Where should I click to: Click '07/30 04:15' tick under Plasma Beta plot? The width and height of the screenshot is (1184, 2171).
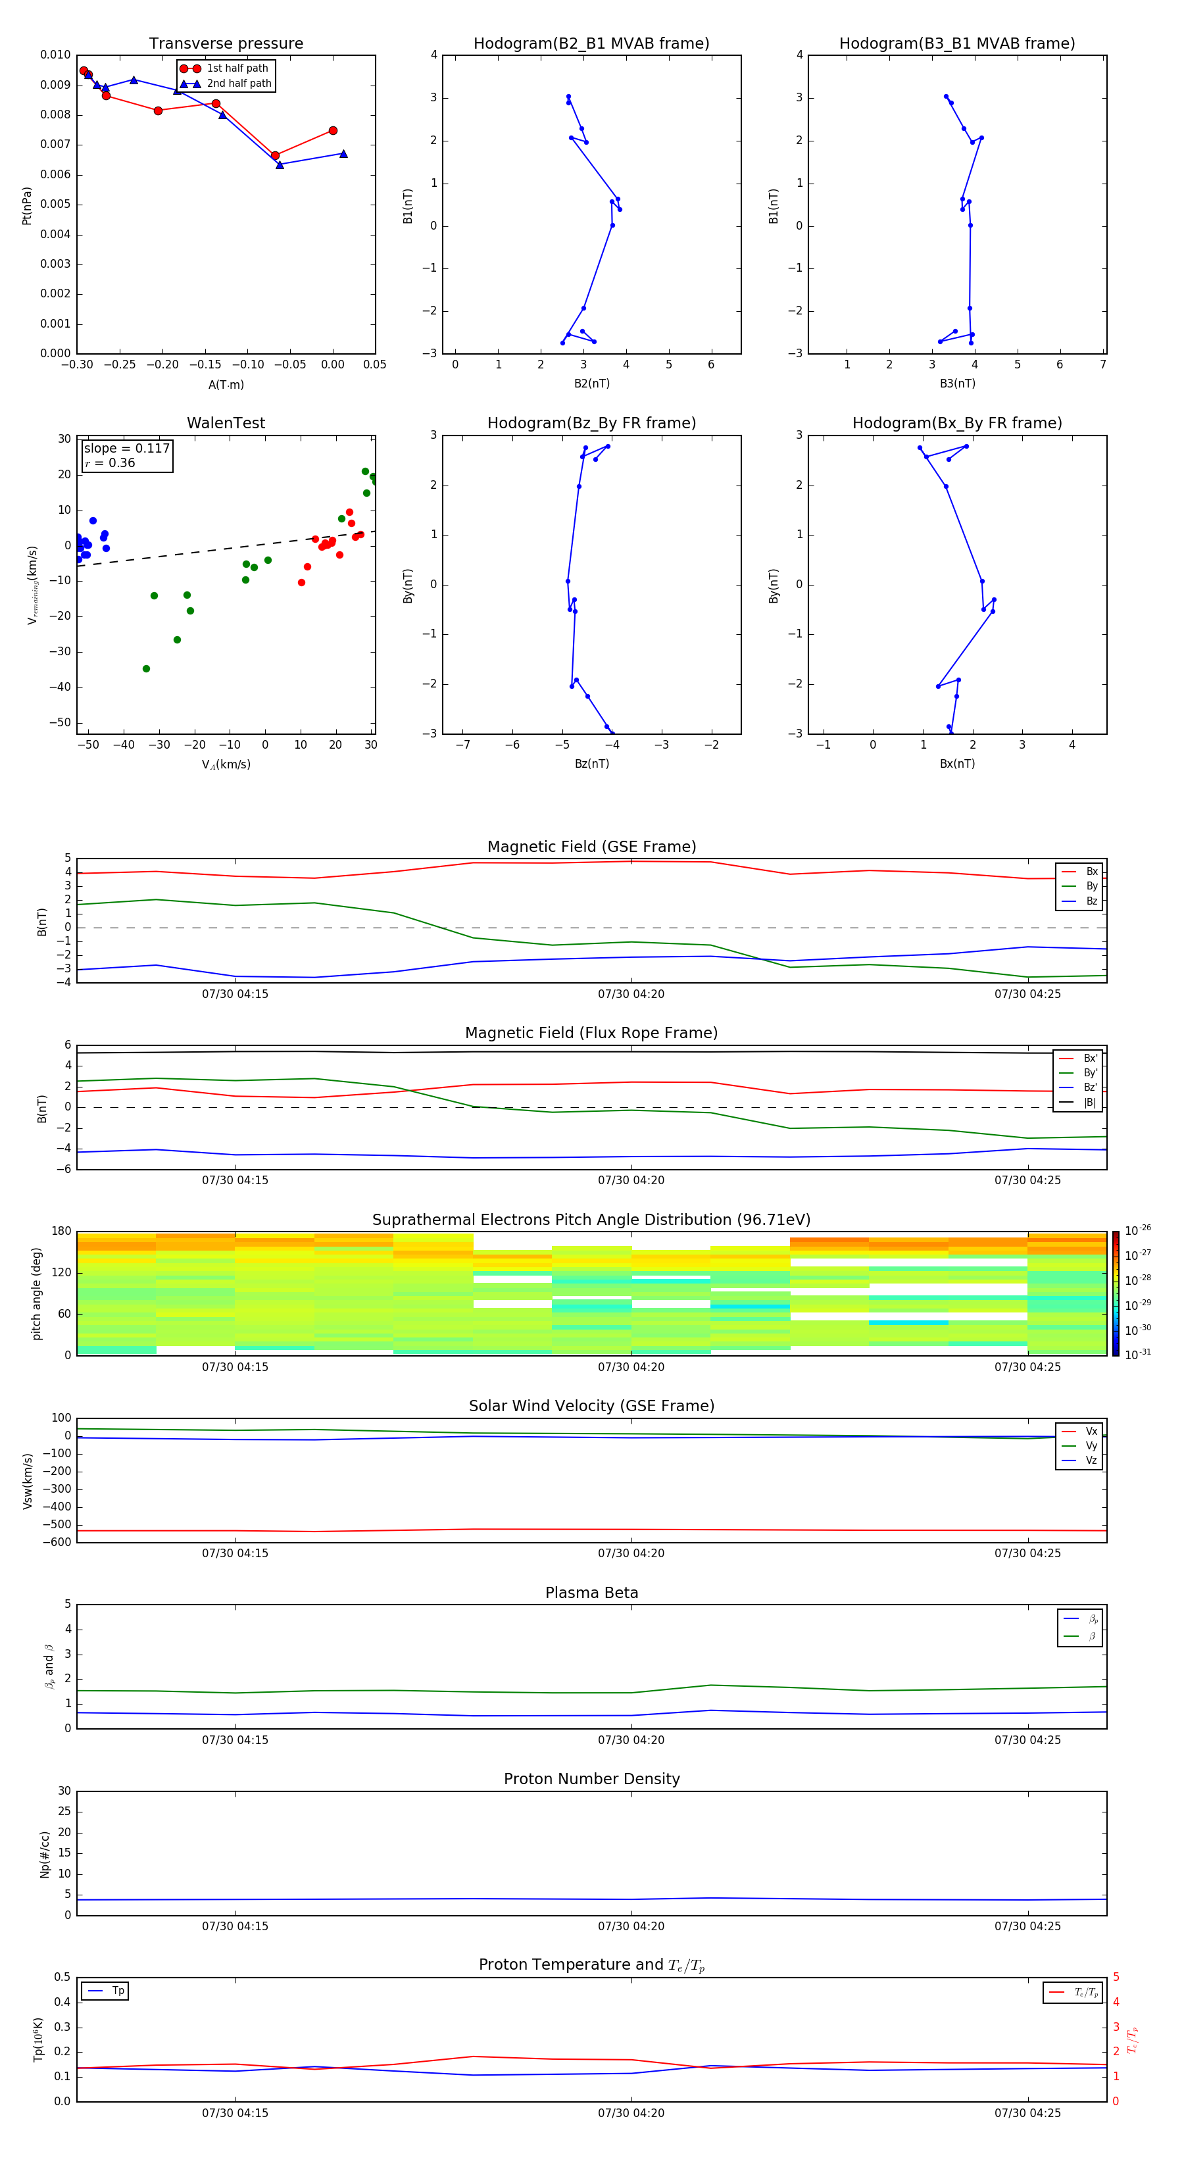(x=235, y=1740)
